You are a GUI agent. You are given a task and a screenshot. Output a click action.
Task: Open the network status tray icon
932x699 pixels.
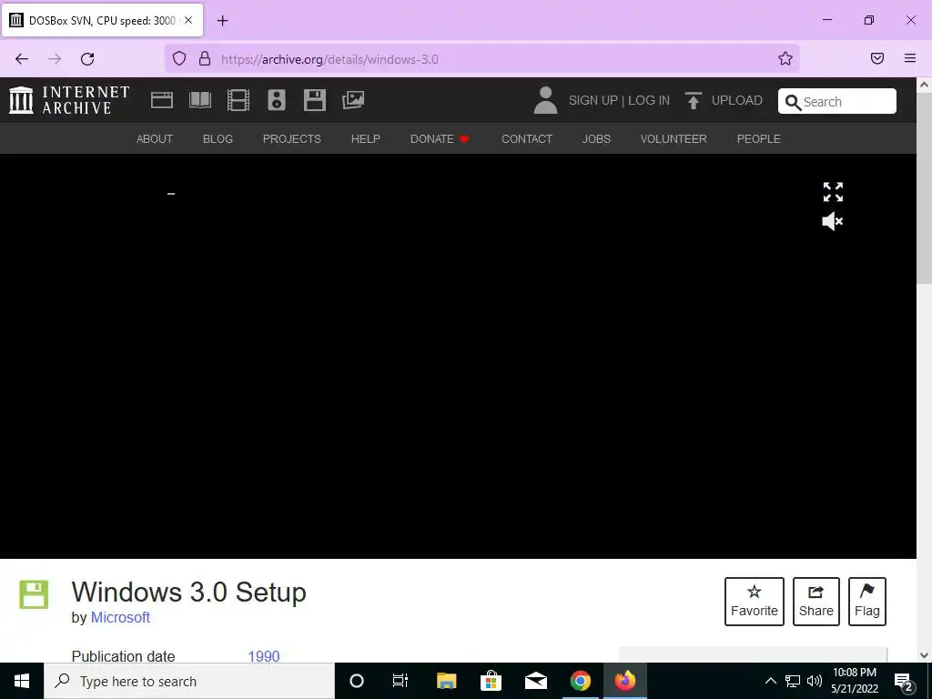[x=793, y=681]
